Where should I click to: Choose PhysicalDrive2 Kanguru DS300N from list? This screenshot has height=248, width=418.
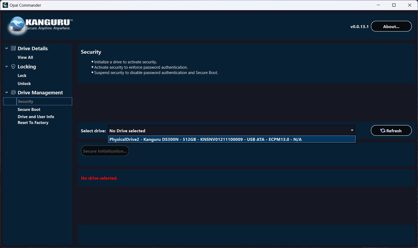point(232,139)
